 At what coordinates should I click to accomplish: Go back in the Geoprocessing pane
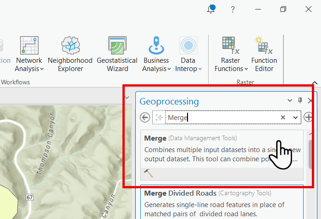click(145, 118)
